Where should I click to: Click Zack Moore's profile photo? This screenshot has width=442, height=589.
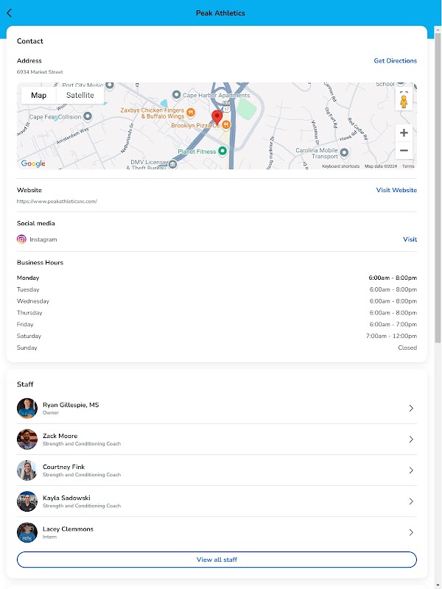pyautogui.click(x=27, y=439)
